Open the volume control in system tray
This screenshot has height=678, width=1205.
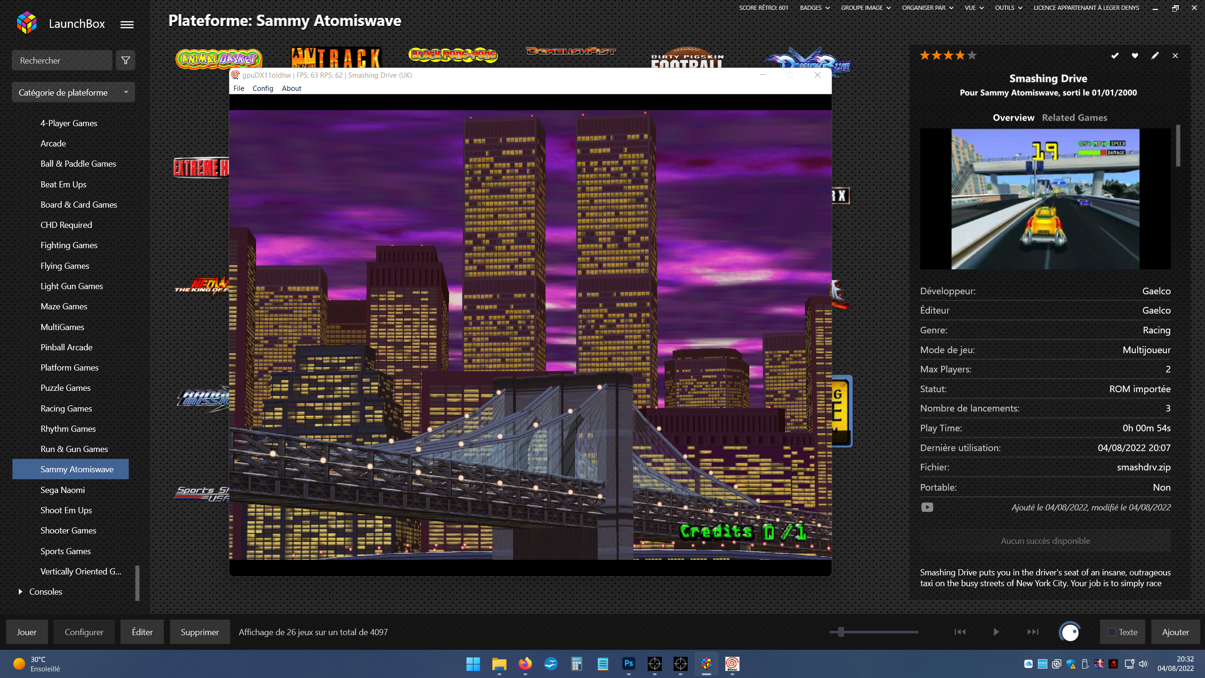click(1143, 664)
